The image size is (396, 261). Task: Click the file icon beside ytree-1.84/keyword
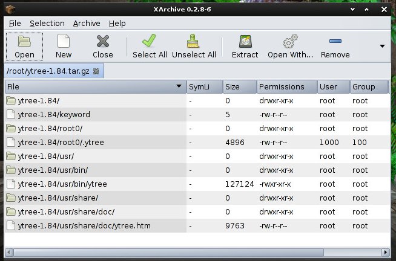point(11,114)
